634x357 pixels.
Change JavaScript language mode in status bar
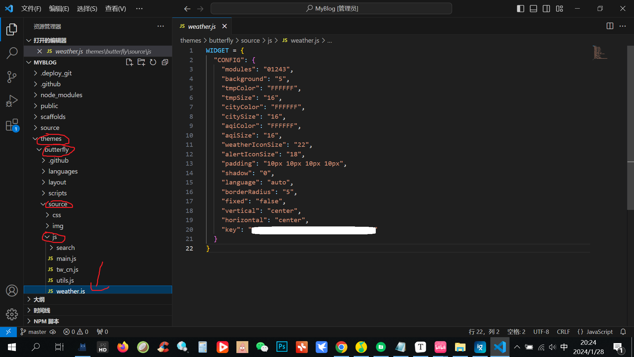tap(599, 332)
